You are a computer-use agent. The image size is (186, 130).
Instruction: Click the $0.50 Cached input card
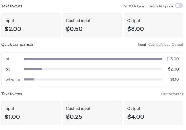point(92,25)
